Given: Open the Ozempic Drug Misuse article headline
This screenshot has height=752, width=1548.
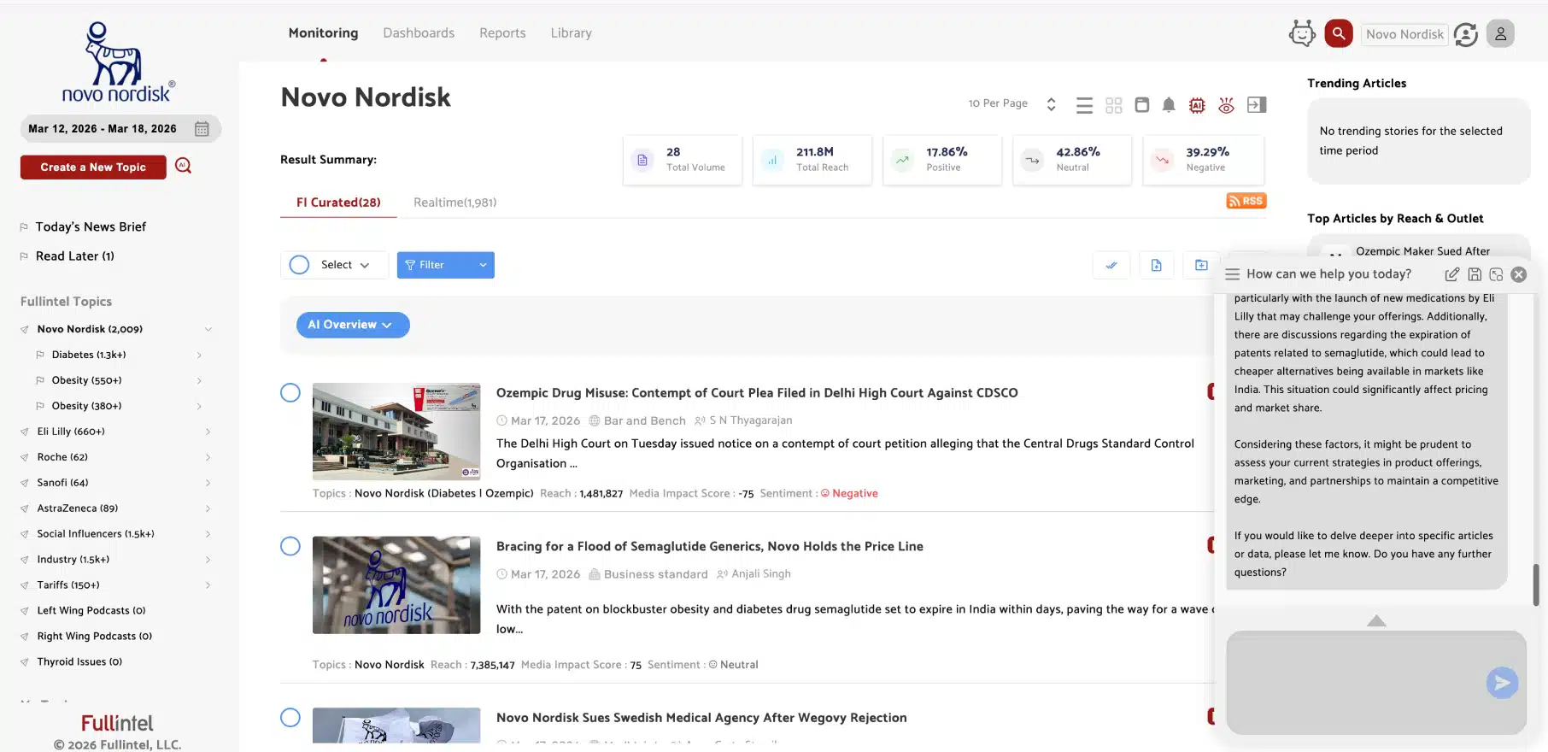Looking at the screenshot, I should coord(757,393).
